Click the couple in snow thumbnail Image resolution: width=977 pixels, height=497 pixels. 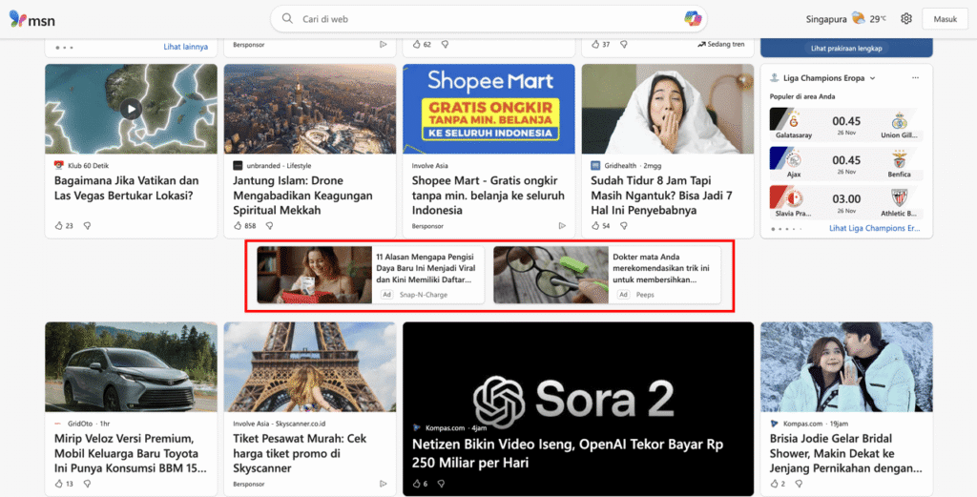846,367
